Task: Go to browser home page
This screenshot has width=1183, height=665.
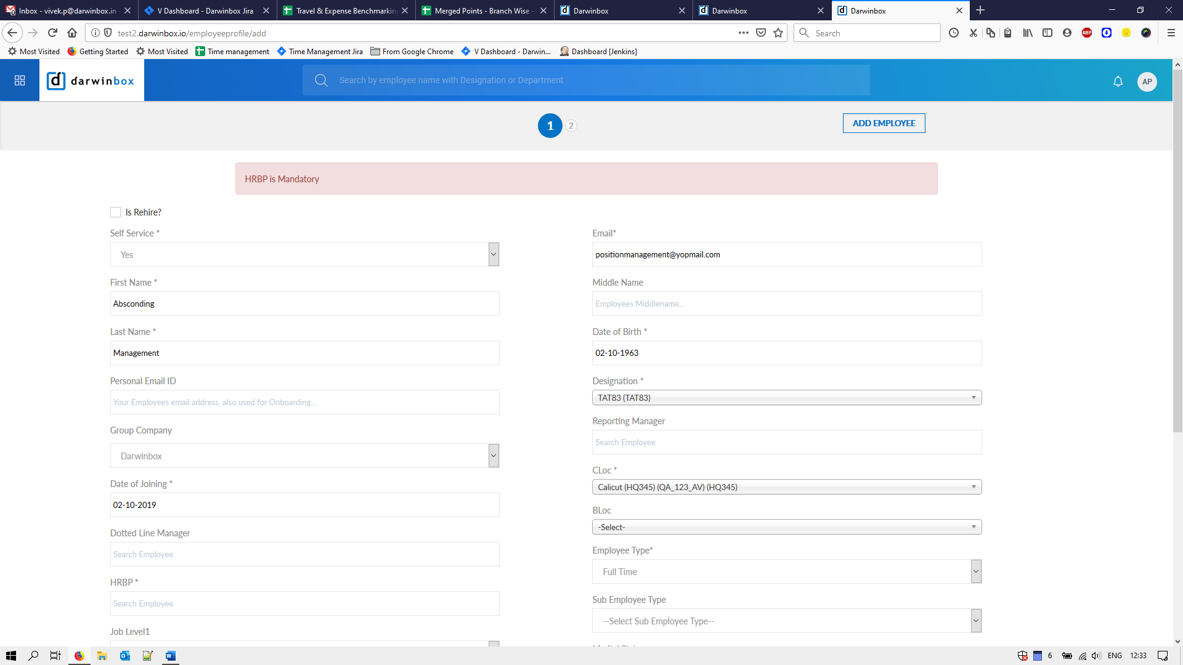Action: pos(72,33)
